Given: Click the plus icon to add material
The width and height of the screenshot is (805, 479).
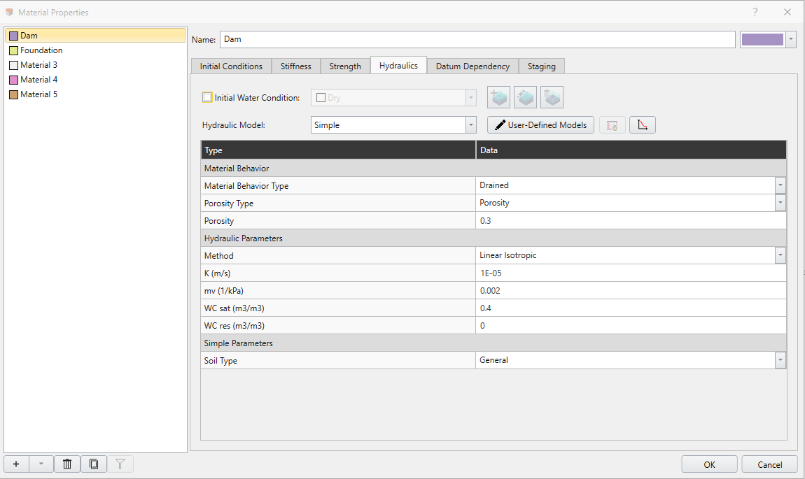Looking at the screenshot, I should pos(16,464).
